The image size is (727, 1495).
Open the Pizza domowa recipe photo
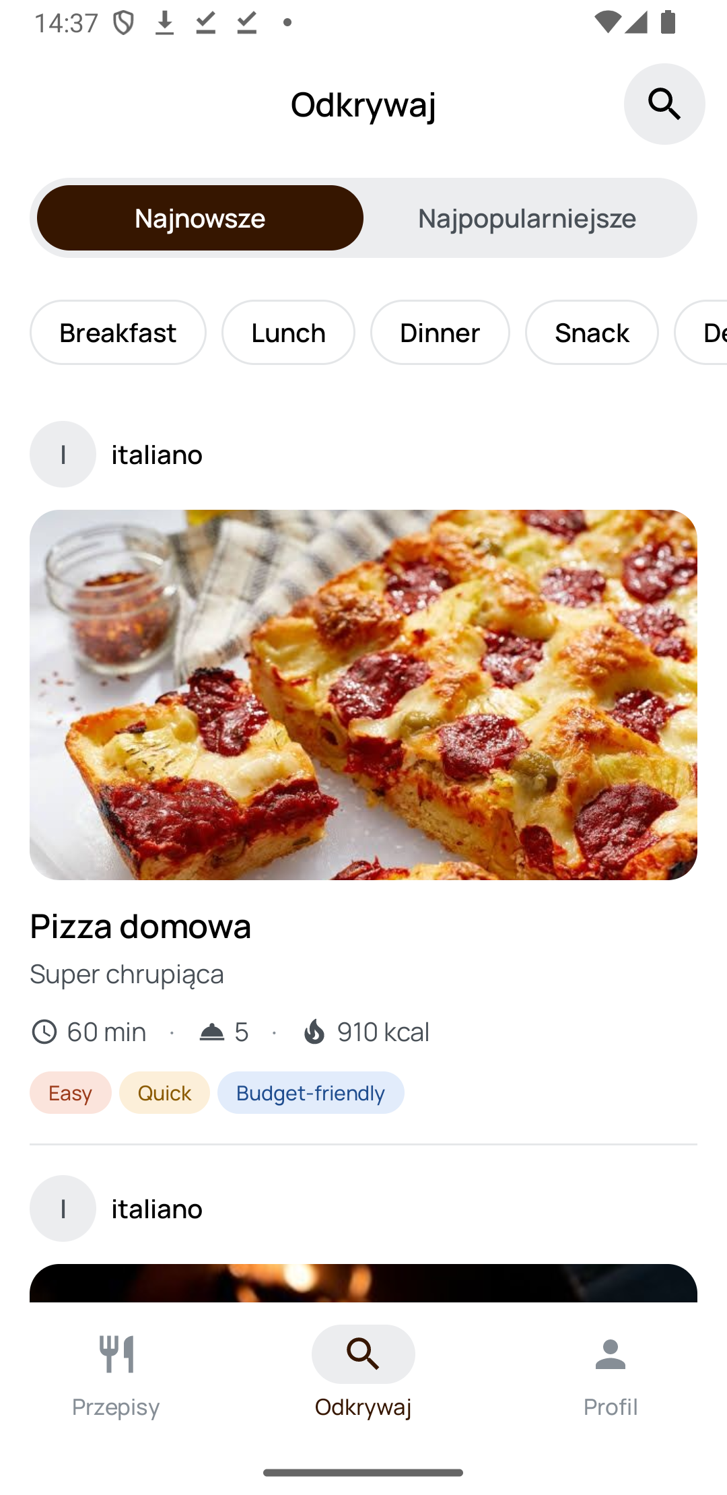pos(363,695)
